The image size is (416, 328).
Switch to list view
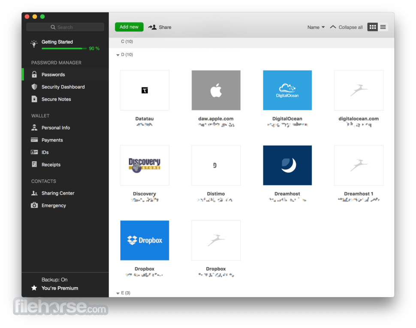click(383, 27)
